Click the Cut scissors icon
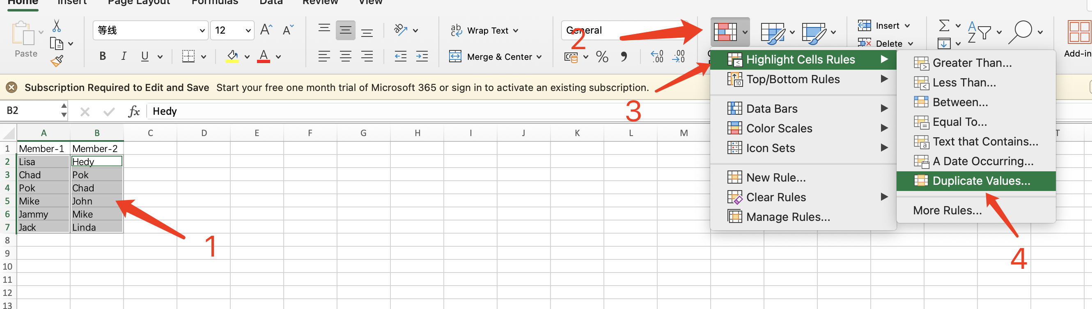This screenshot has width=1092, height=309. (x=56, y=26)
